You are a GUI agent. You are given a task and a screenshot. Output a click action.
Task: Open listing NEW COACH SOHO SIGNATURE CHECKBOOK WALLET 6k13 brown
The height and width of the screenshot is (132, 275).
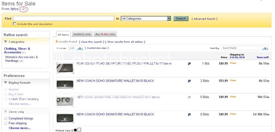click(x=124, y=63)
